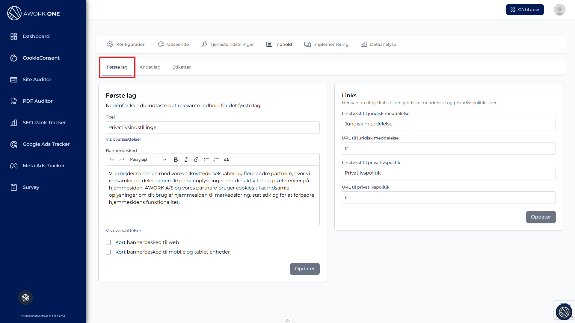Click the undo arrow in editor toolbar

tap(112, 160)
